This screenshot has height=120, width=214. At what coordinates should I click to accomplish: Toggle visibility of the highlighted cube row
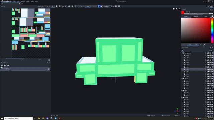coord(212,69)
